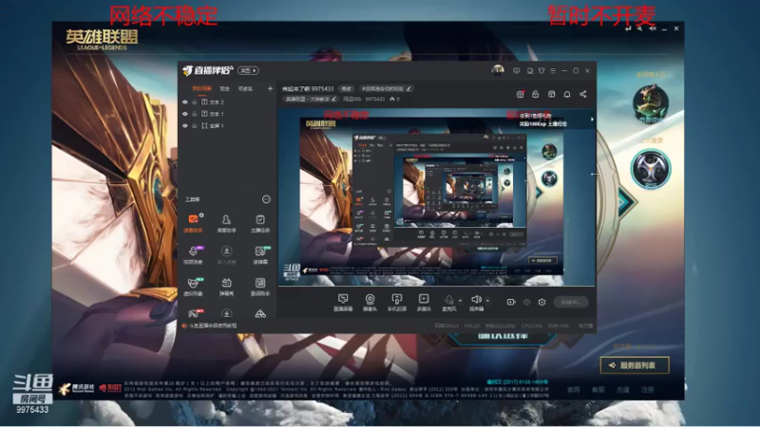
Task: Open the 视频连麦 tool
Action: pos(194,254)
